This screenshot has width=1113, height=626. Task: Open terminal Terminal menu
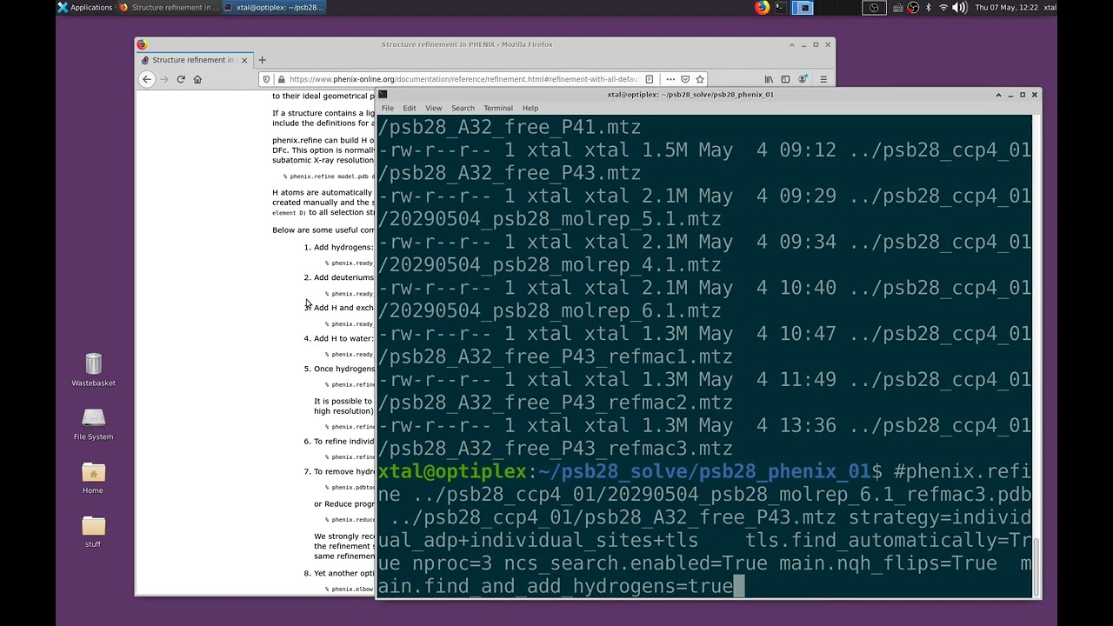point(498,108)
